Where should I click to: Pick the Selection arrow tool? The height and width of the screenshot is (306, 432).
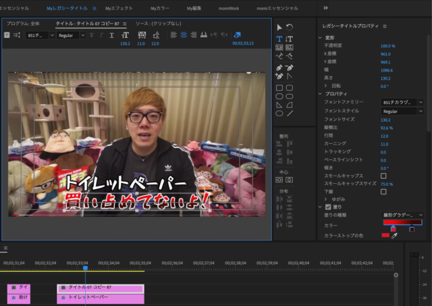279,27
